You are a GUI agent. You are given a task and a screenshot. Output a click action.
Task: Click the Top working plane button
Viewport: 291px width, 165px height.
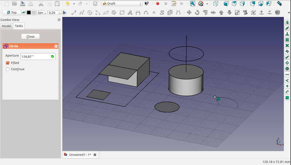(x=11, y=12)
